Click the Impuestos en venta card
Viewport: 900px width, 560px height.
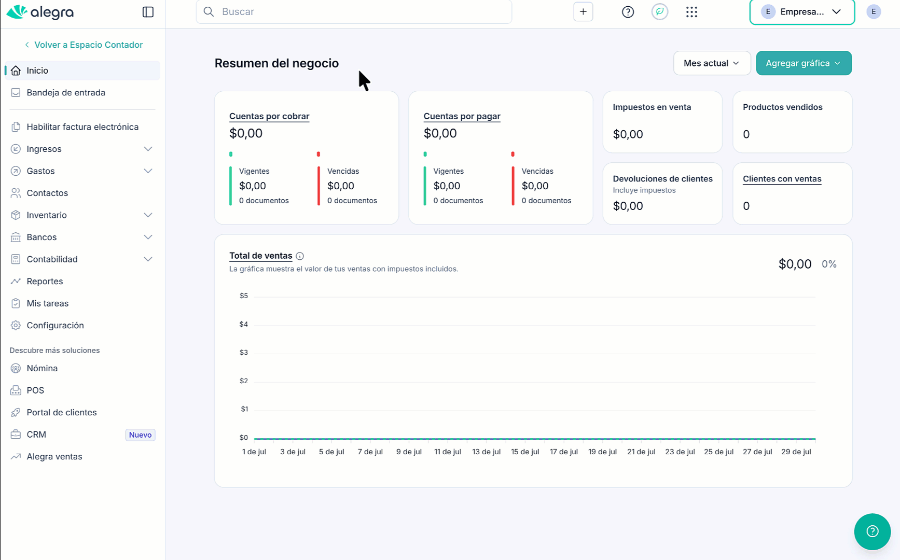pyautogui.click(x=662, y=122)
